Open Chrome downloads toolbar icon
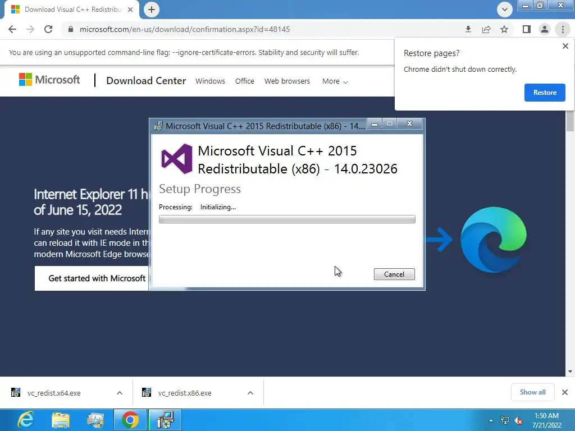 (468, 29)
